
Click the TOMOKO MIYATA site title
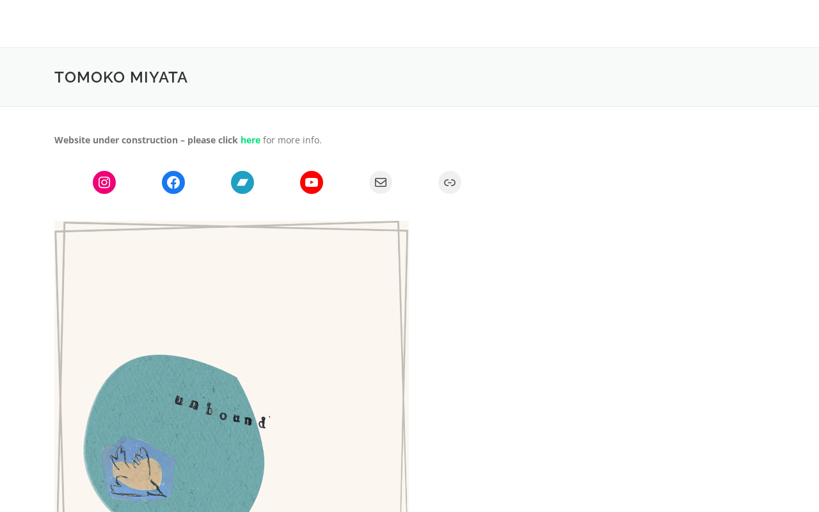pos(121,77)
